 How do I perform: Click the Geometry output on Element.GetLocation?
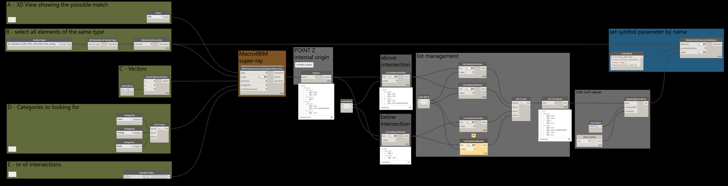pyautogui.click(x=164, y=44)
